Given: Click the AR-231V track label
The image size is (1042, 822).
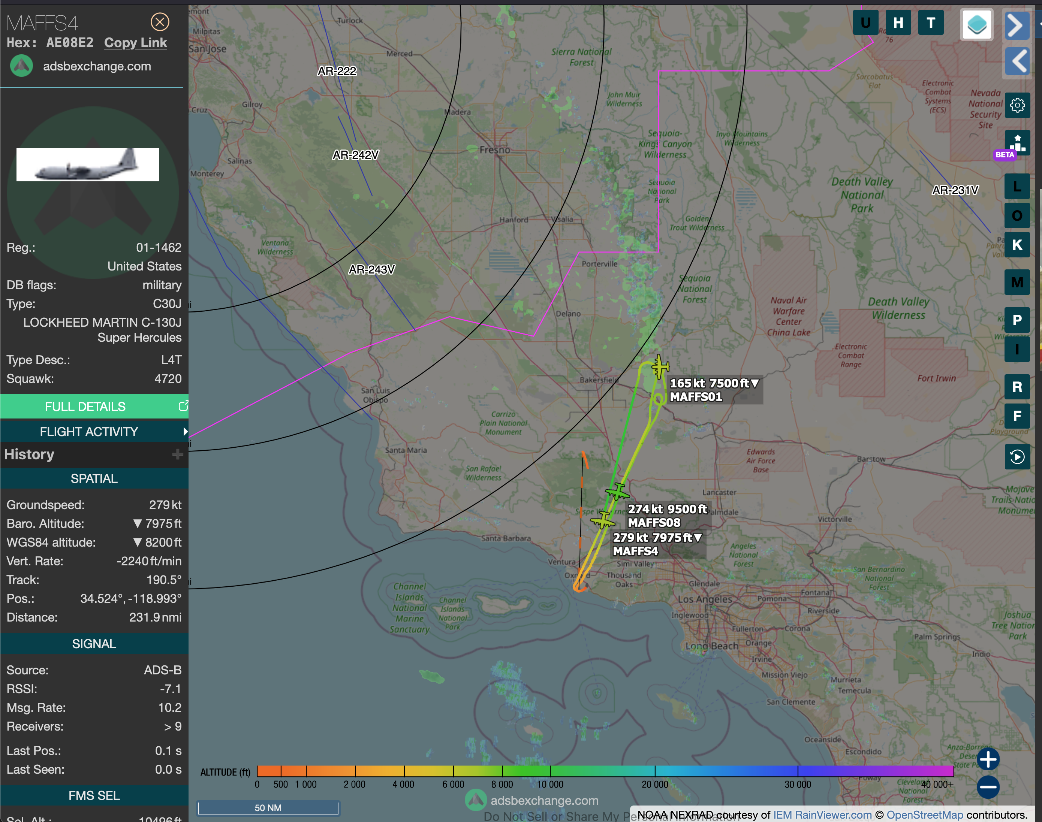Looking at the screenshot, I should click(x=955, y=190).
